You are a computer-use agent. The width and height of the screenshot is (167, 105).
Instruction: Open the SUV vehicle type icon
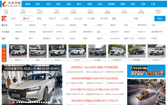tap(107, 12)
